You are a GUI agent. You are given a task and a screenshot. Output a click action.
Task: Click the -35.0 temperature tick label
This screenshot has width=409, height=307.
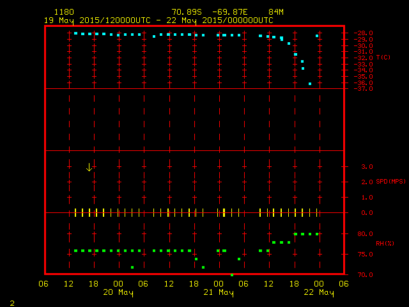click(364, 77)
